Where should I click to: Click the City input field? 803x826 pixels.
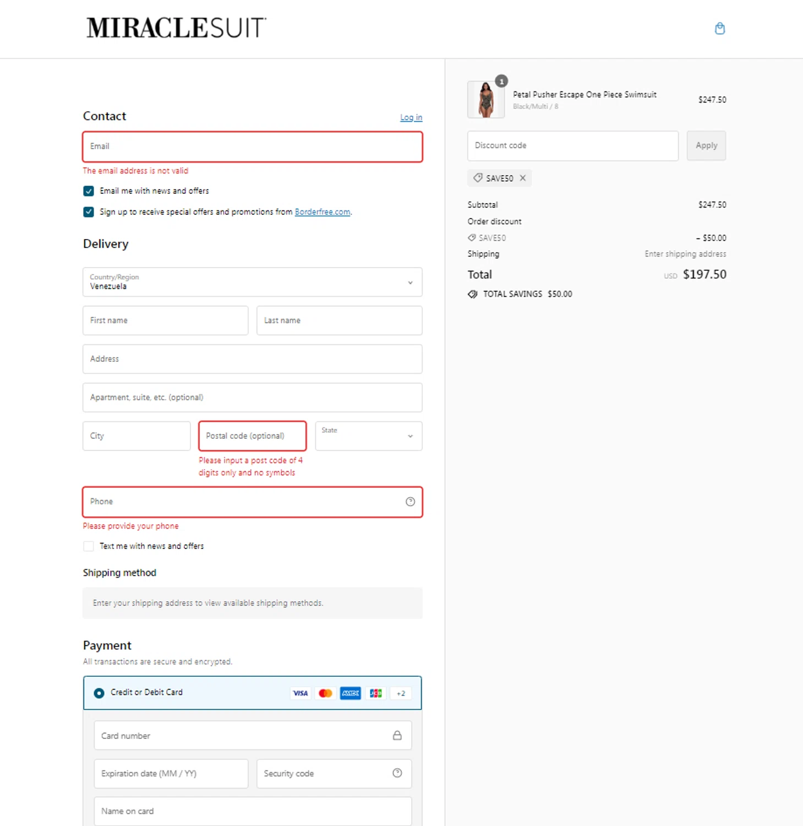[136, 436]
